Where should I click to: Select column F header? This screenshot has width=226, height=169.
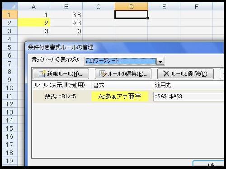pyautogui.click(x=197, y=7)
